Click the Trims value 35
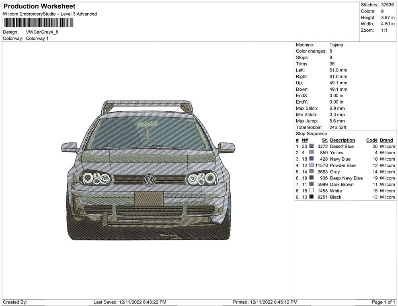398x306 pixels. 332,63
